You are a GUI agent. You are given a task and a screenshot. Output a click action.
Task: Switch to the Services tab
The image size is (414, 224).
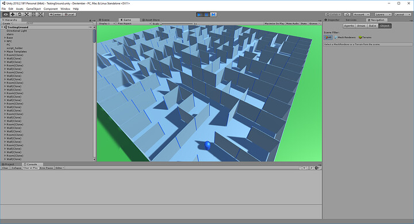coord(351,20)
